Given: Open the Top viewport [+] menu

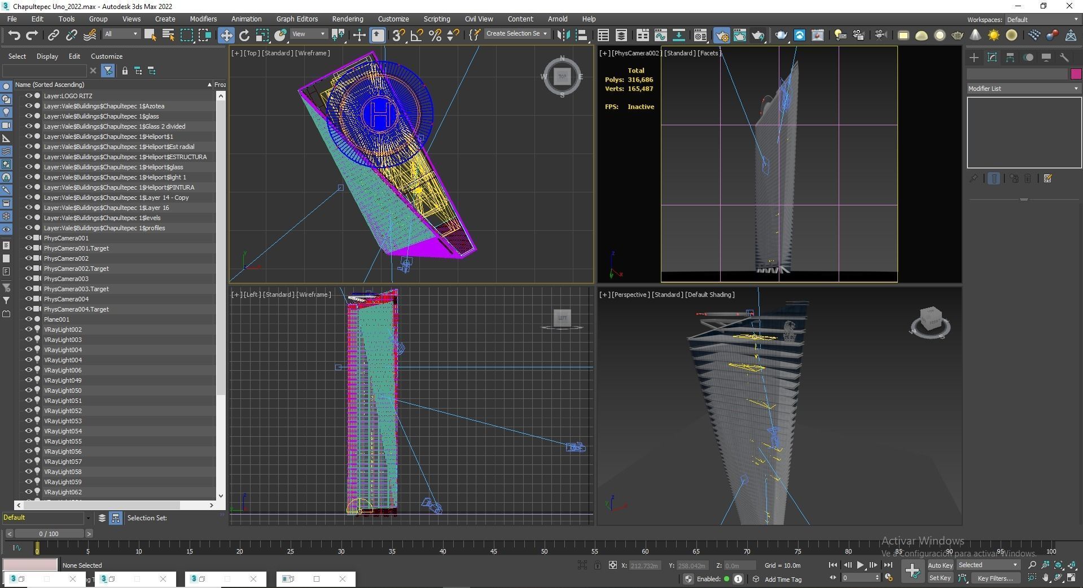Looking at the screenshot, I should coord(237,53).
